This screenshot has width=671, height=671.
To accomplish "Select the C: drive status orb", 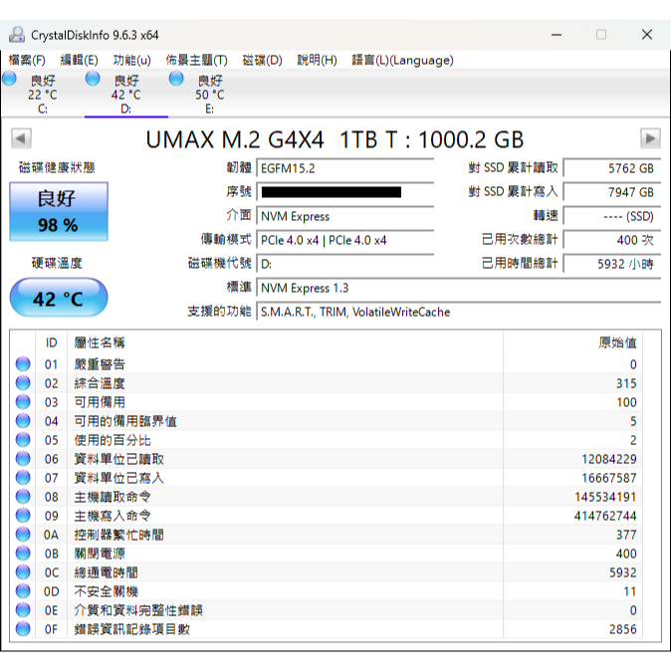I will click(9, 79).
